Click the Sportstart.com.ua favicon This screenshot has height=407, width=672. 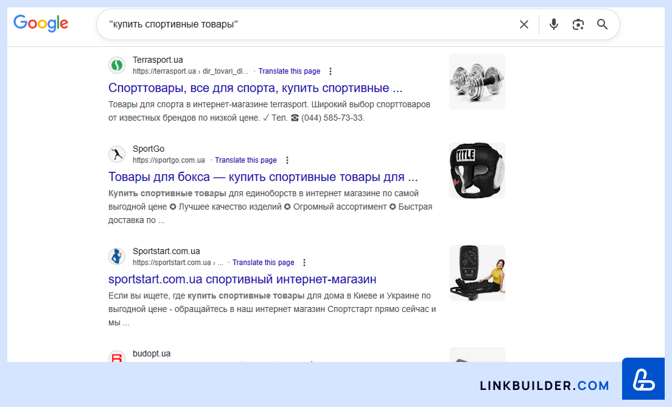[117, 257]
